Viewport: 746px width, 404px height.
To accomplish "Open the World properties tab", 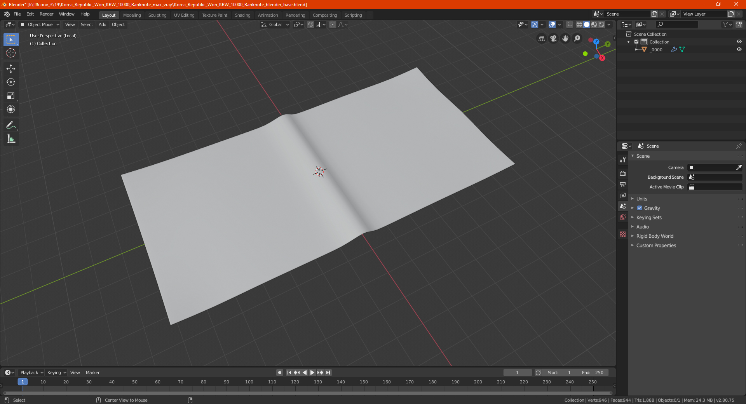I will [x=623, y=217].
